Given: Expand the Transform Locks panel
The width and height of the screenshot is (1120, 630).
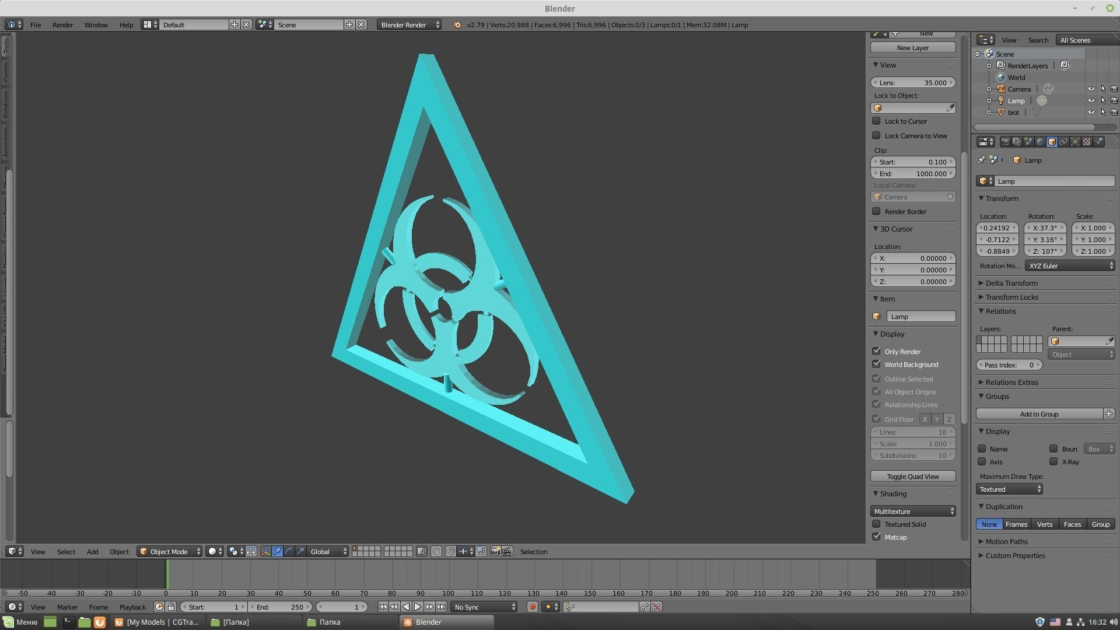Looking at the screenshot, I should coord(1011,297).
